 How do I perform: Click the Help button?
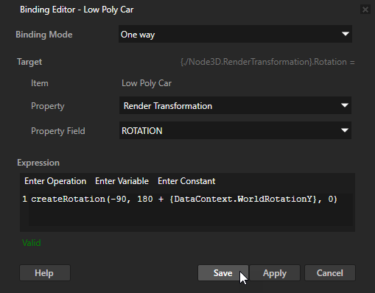click(45, 272)
